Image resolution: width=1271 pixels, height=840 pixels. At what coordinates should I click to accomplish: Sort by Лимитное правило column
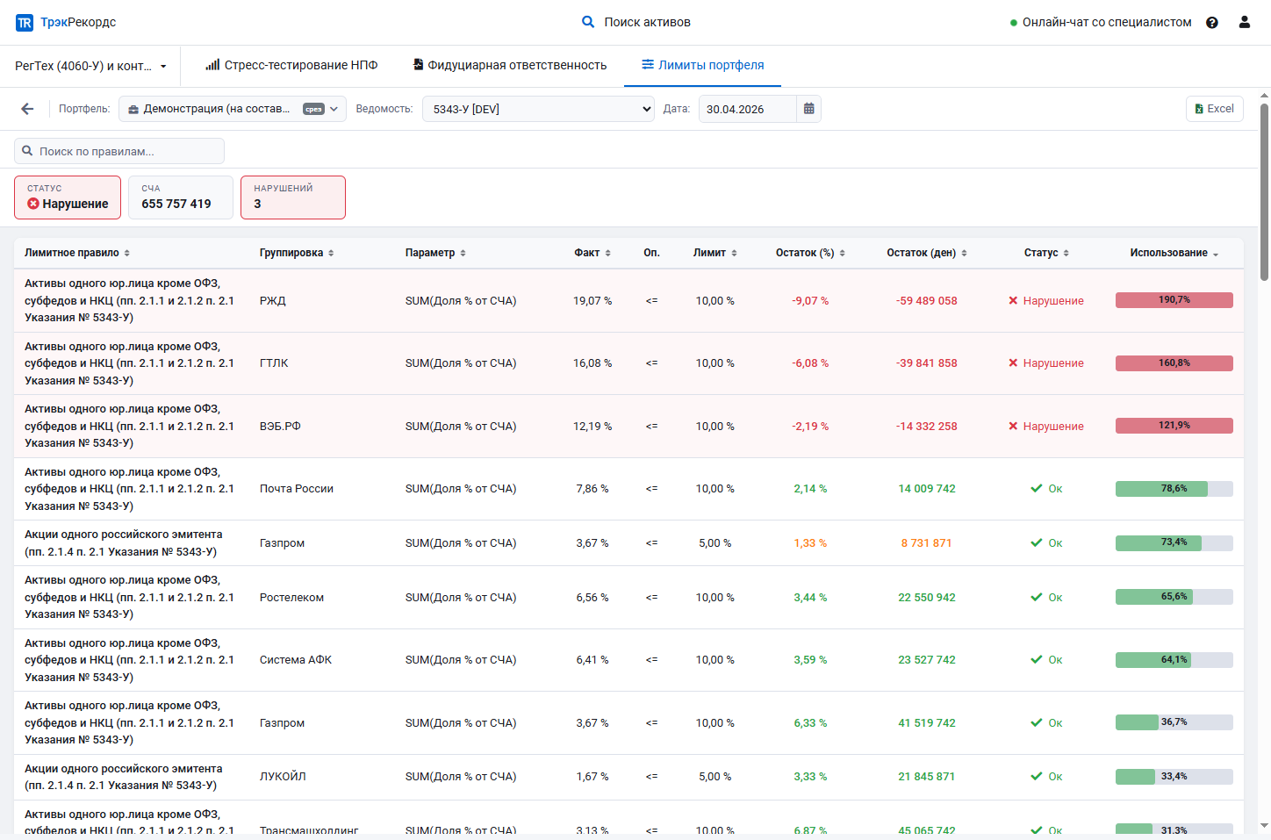77,253
